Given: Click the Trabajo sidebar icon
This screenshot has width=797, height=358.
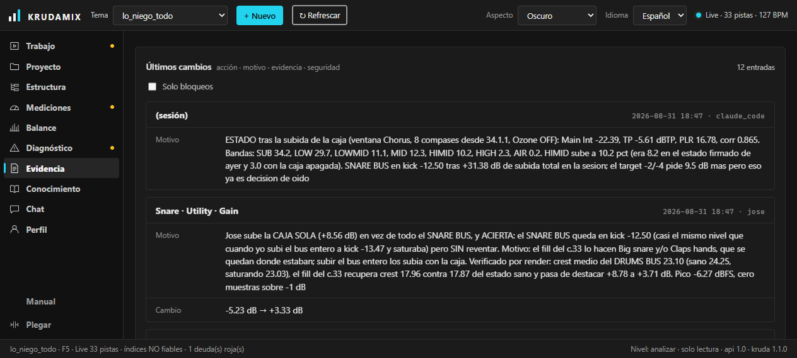Looking at the screenshot, I should click(x=15, y=46).
